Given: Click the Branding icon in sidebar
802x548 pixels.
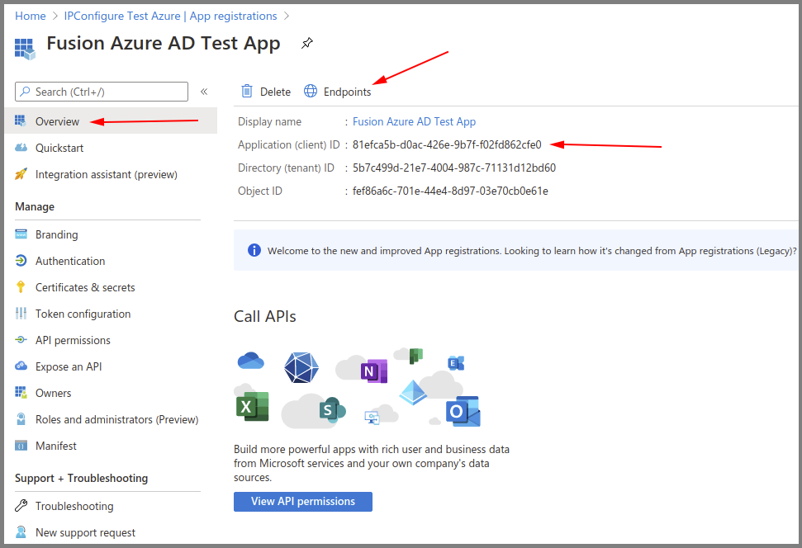Looking at the screenshot, I should [21, 234].
